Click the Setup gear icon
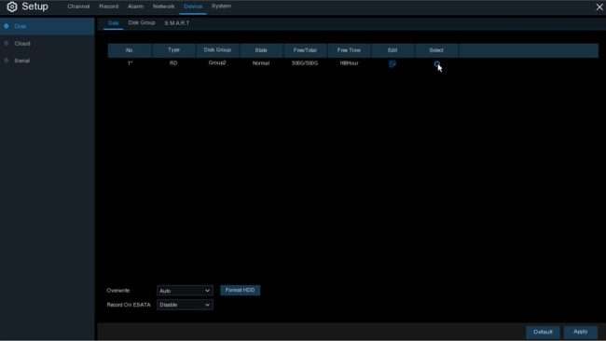The width and height of the screenshot is (606, 341). pos(12,7)
